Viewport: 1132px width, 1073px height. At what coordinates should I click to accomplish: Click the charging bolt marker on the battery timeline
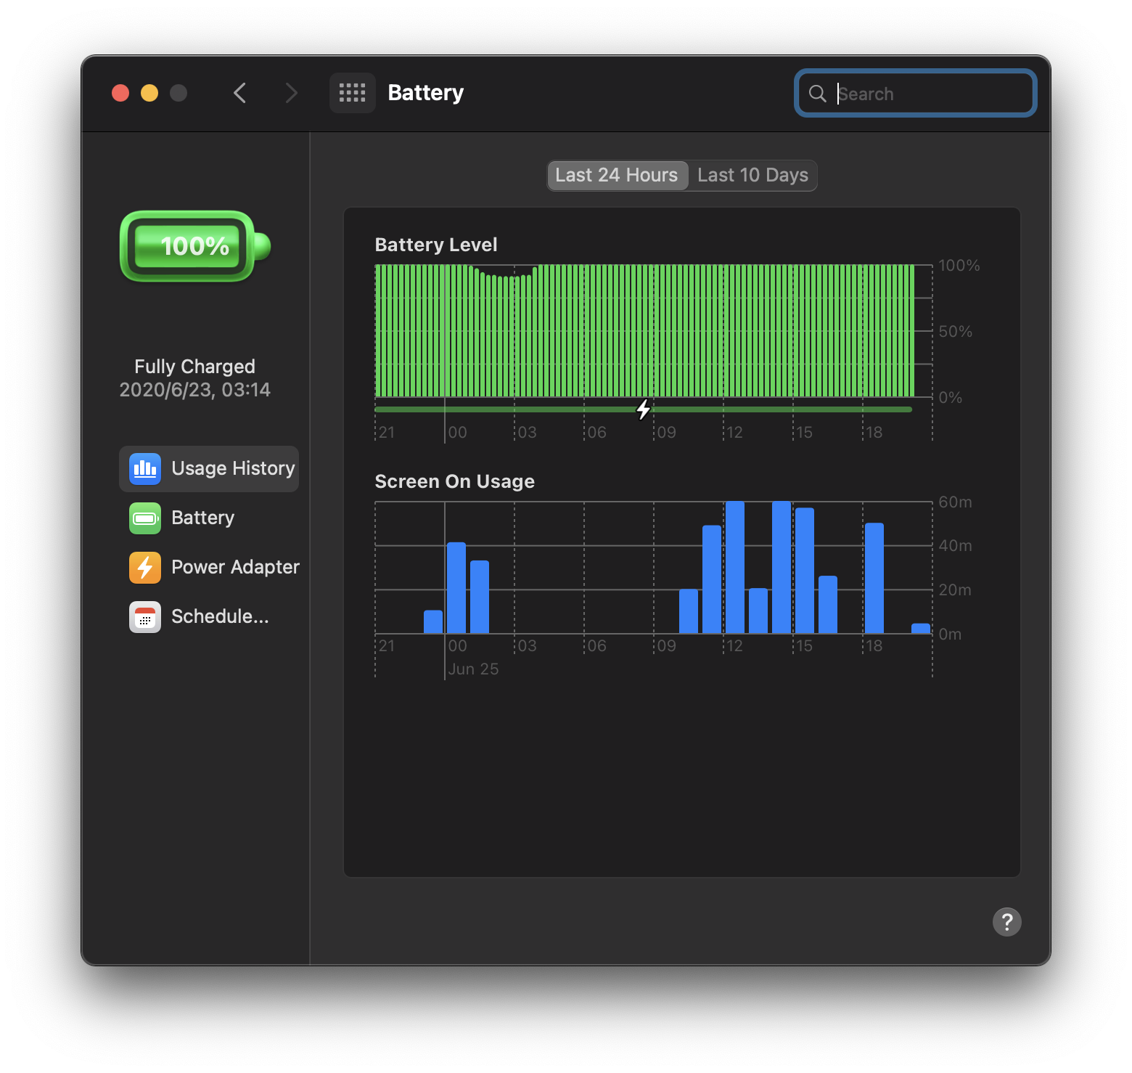(x=644, y=409)
